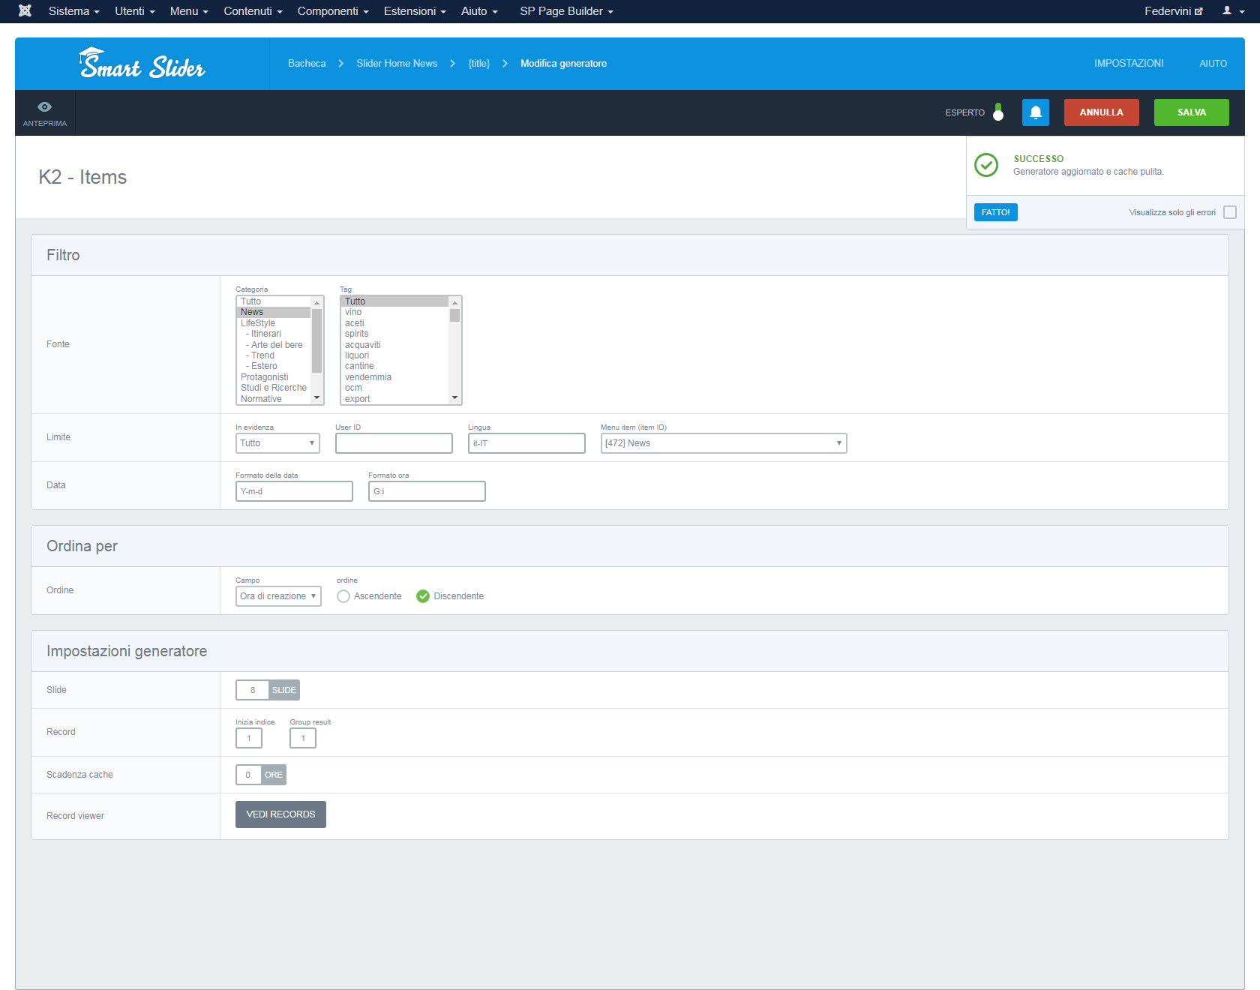Open Federvini site external link
This screenshot has height=990, width=1260.
(1174, 11)
